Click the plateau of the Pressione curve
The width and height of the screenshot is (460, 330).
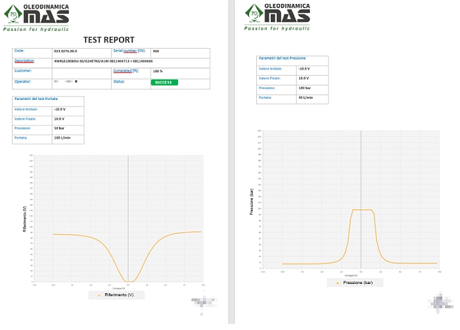362,210
